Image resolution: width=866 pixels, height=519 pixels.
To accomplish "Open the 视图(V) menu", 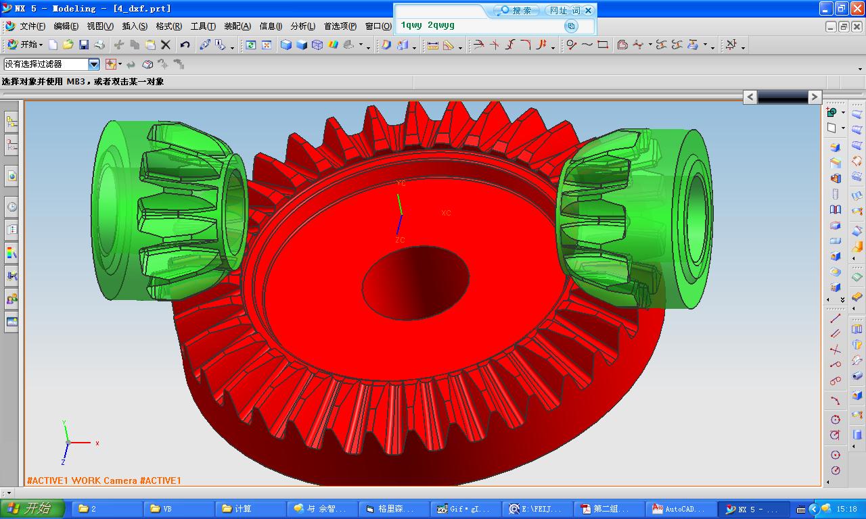I will [x=100, y=26].
